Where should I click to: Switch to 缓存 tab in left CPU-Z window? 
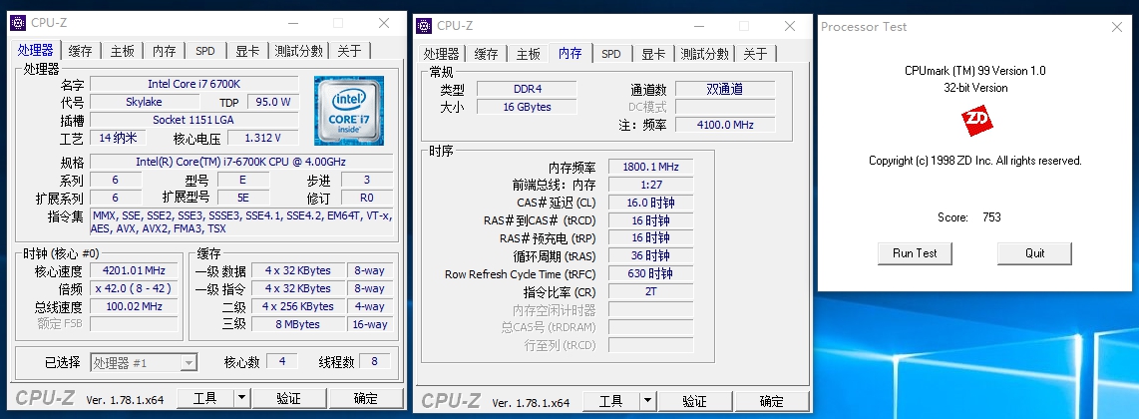(80, 51)
